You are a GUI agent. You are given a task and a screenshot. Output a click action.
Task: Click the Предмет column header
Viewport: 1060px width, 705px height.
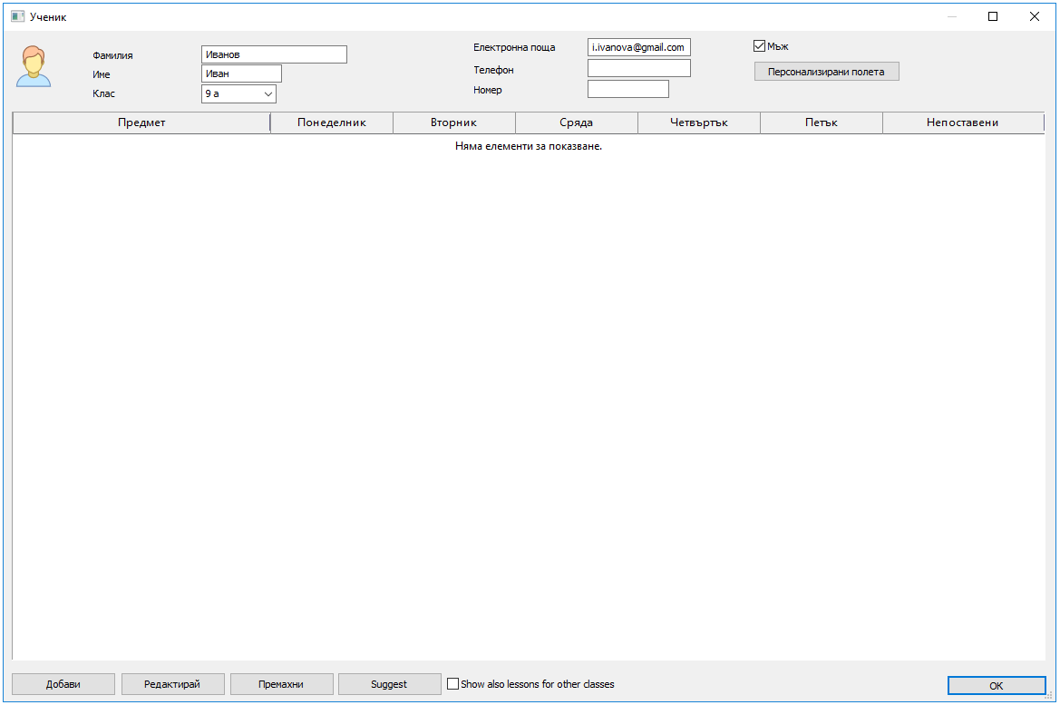[141, 122]
